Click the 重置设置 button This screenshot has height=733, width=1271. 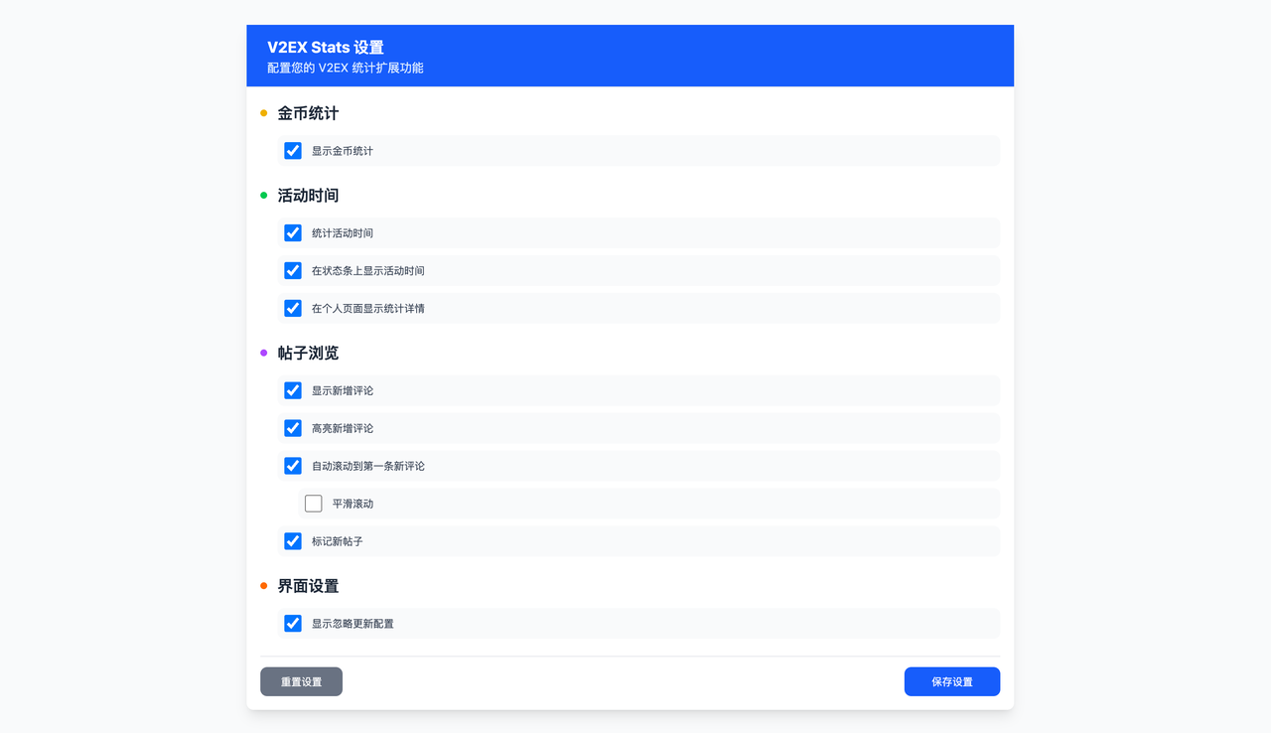point(301,681)
